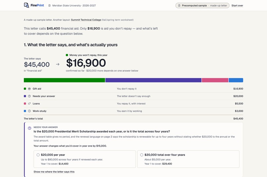Click "About $5,000 per year." text

pos(158,160)
